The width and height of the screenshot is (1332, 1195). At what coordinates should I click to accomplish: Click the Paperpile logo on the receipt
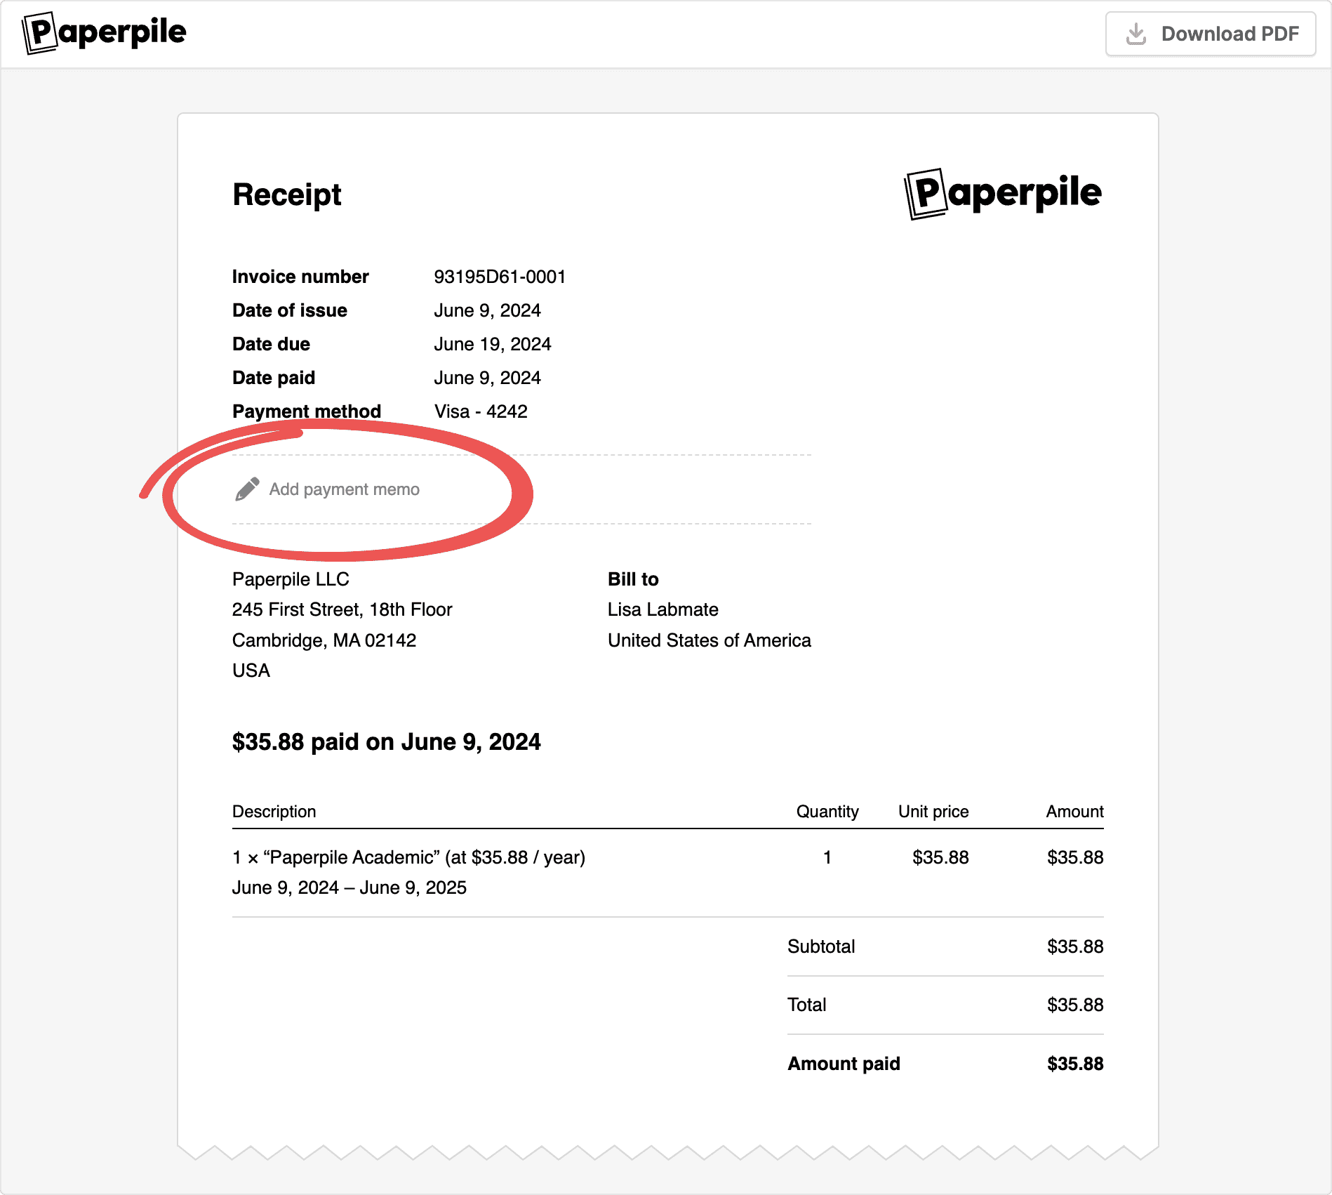(x=1003, y=193)
